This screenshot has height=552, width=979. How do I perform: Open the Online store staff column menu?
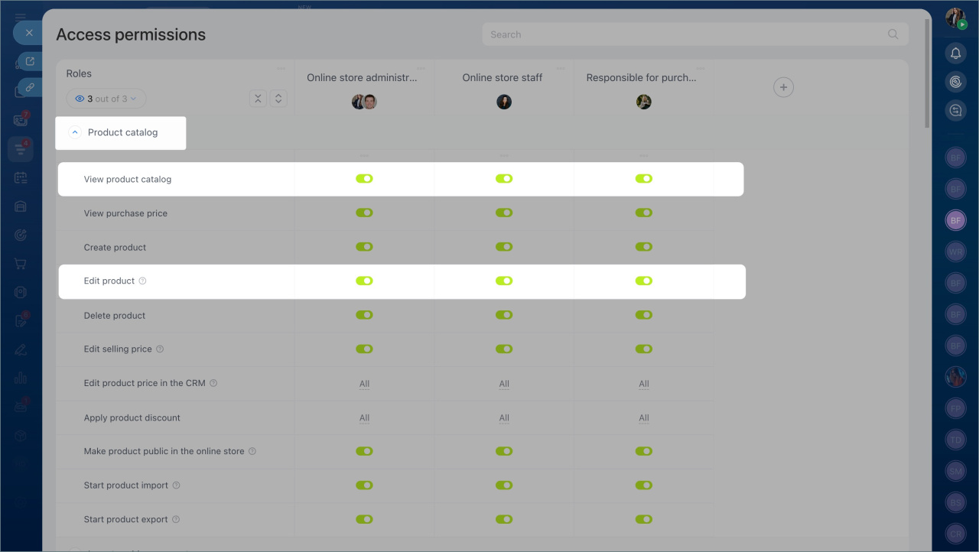tap(561, 69)
